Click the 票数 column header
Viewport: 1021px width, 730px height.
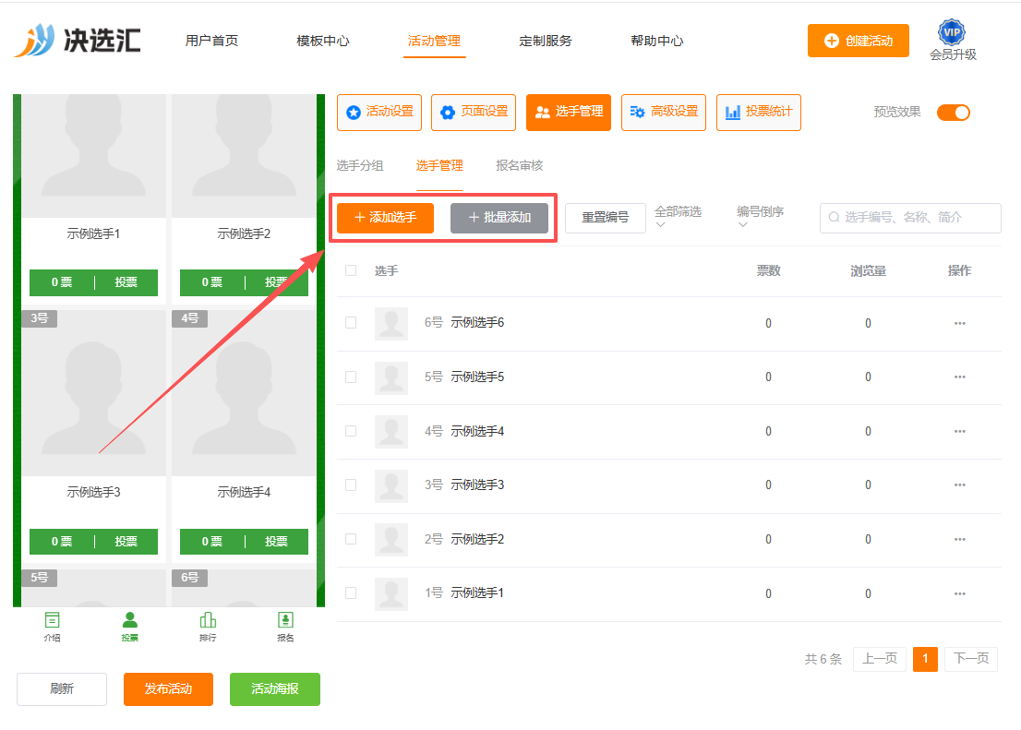(x=768, y=271)
